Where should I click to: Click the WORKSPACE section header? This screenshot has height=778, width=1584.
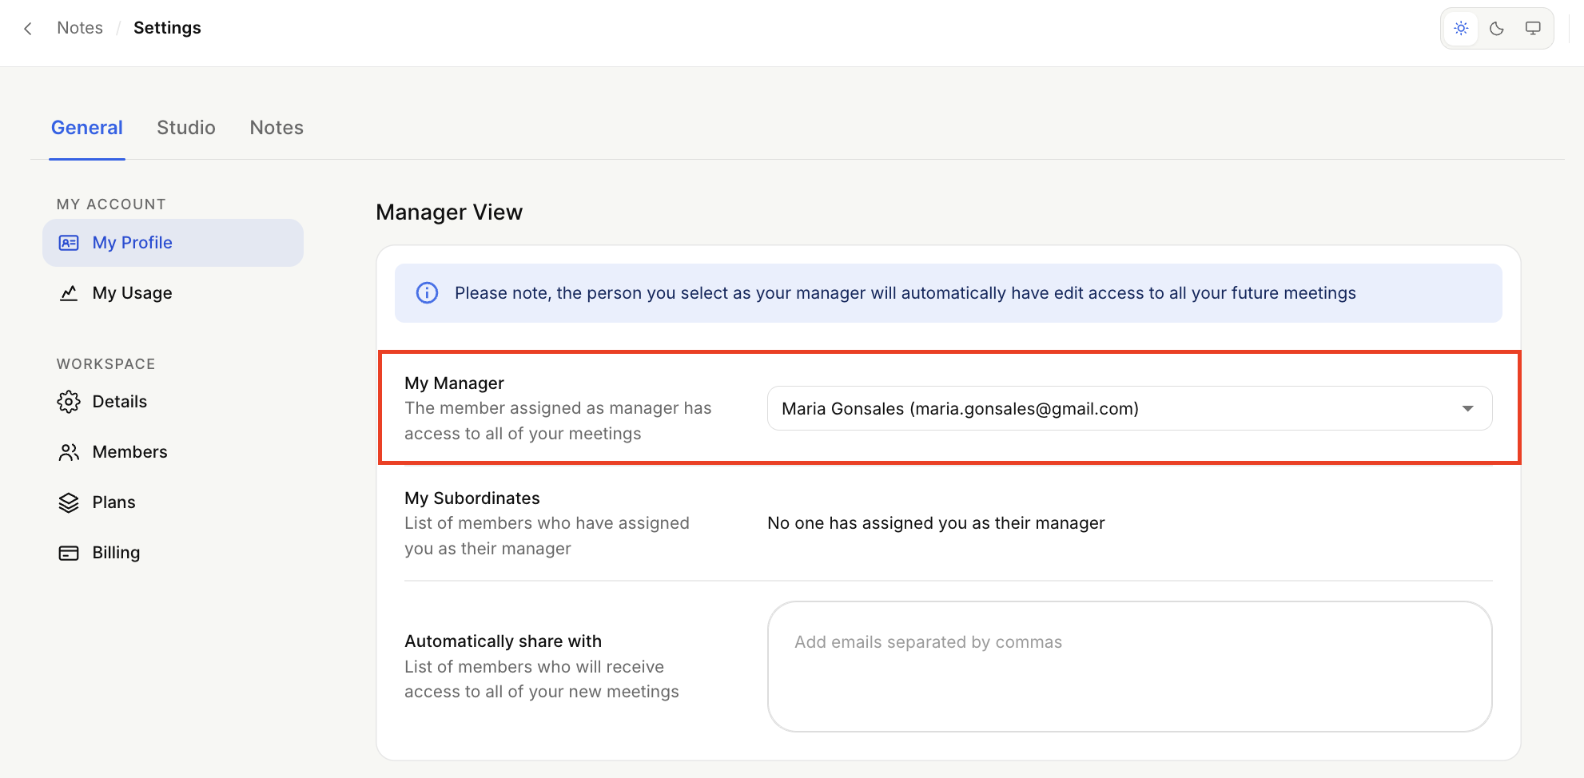tap(105, 364)
